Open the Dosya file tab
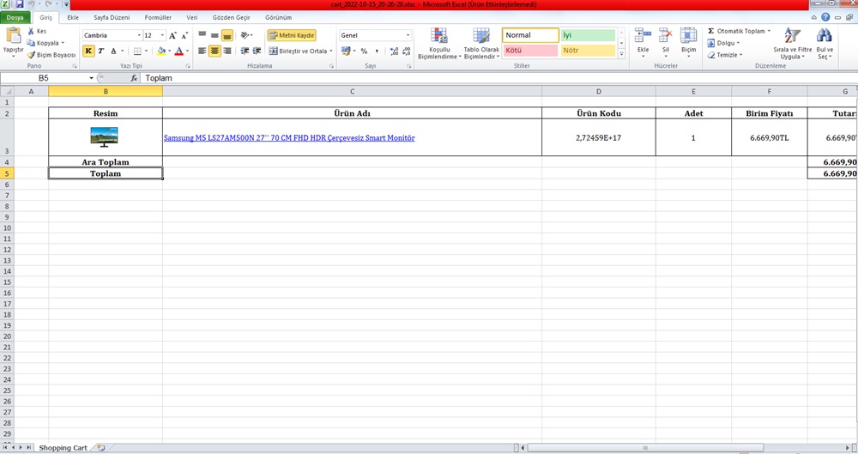 [15, 17]
